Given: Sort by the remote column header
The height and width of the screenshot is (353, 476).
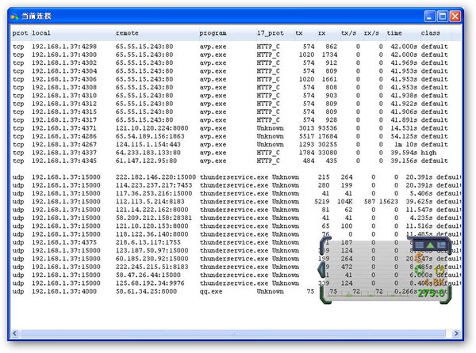Looking at the screenshot, I should 127,33.
